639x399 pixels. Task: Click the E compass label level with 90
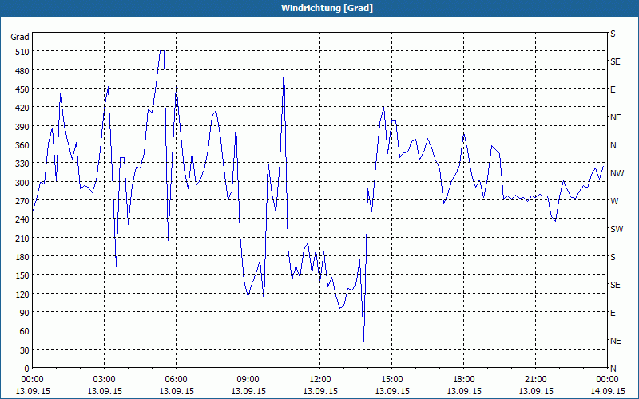[613, 313]
